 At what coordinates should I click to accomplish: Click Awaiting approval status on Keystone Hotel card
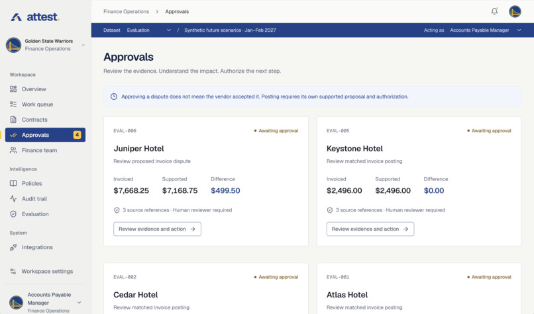pyautogui.click(x=489, y=131)
